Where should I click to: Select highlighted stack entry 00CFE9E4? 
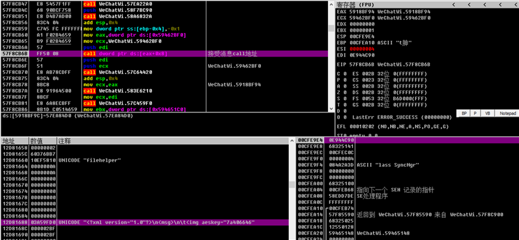(407, 140)
